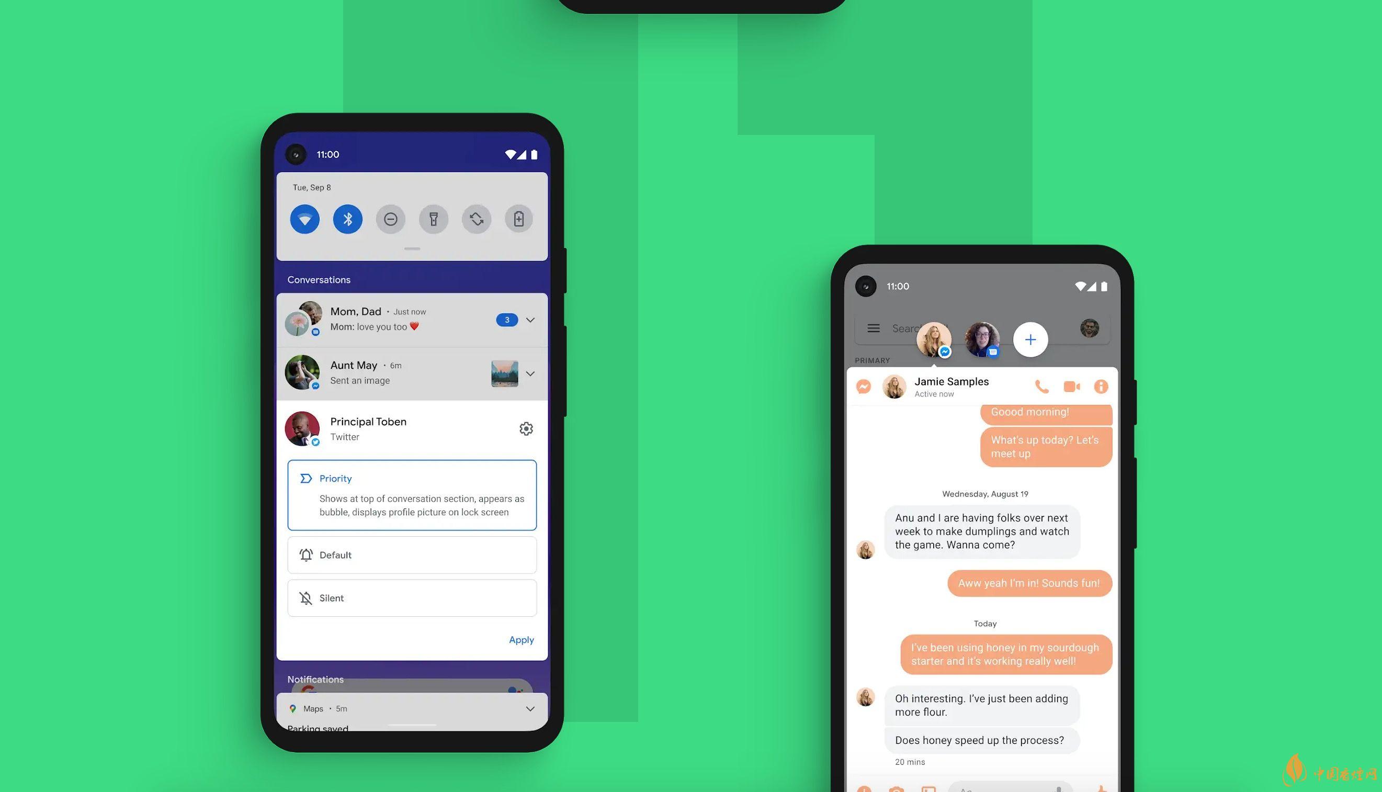Open Messenger info icon for Jamie
This screenshot has width=1382, height=792.
click(x=1099, y=387)
